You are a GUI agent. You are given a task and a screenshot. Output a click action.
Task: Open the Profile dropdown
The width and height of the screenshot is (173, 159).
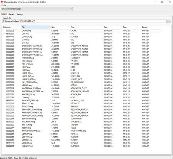pos(37,9)
